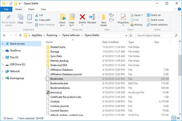Image resolution: width=182 pixels, height=121 pixels.
Task: Refresh the folder view
Action: point(131,35)
